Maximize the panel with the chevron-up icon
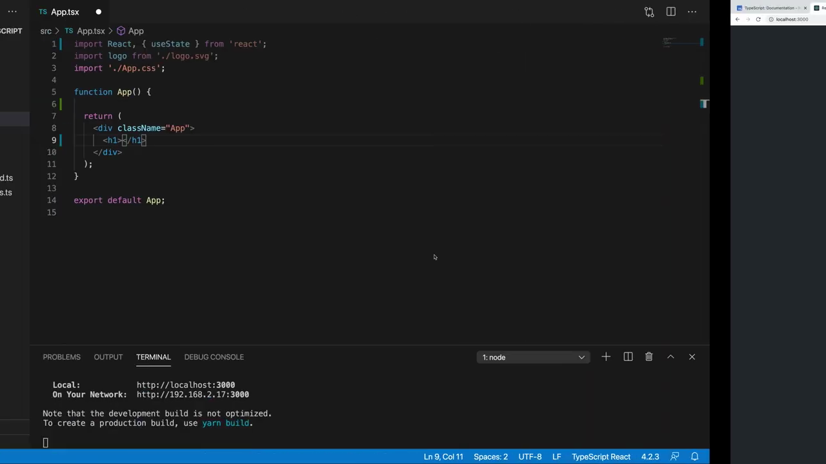This screenshot has width=826, height=464. click(x=670, y=357)
